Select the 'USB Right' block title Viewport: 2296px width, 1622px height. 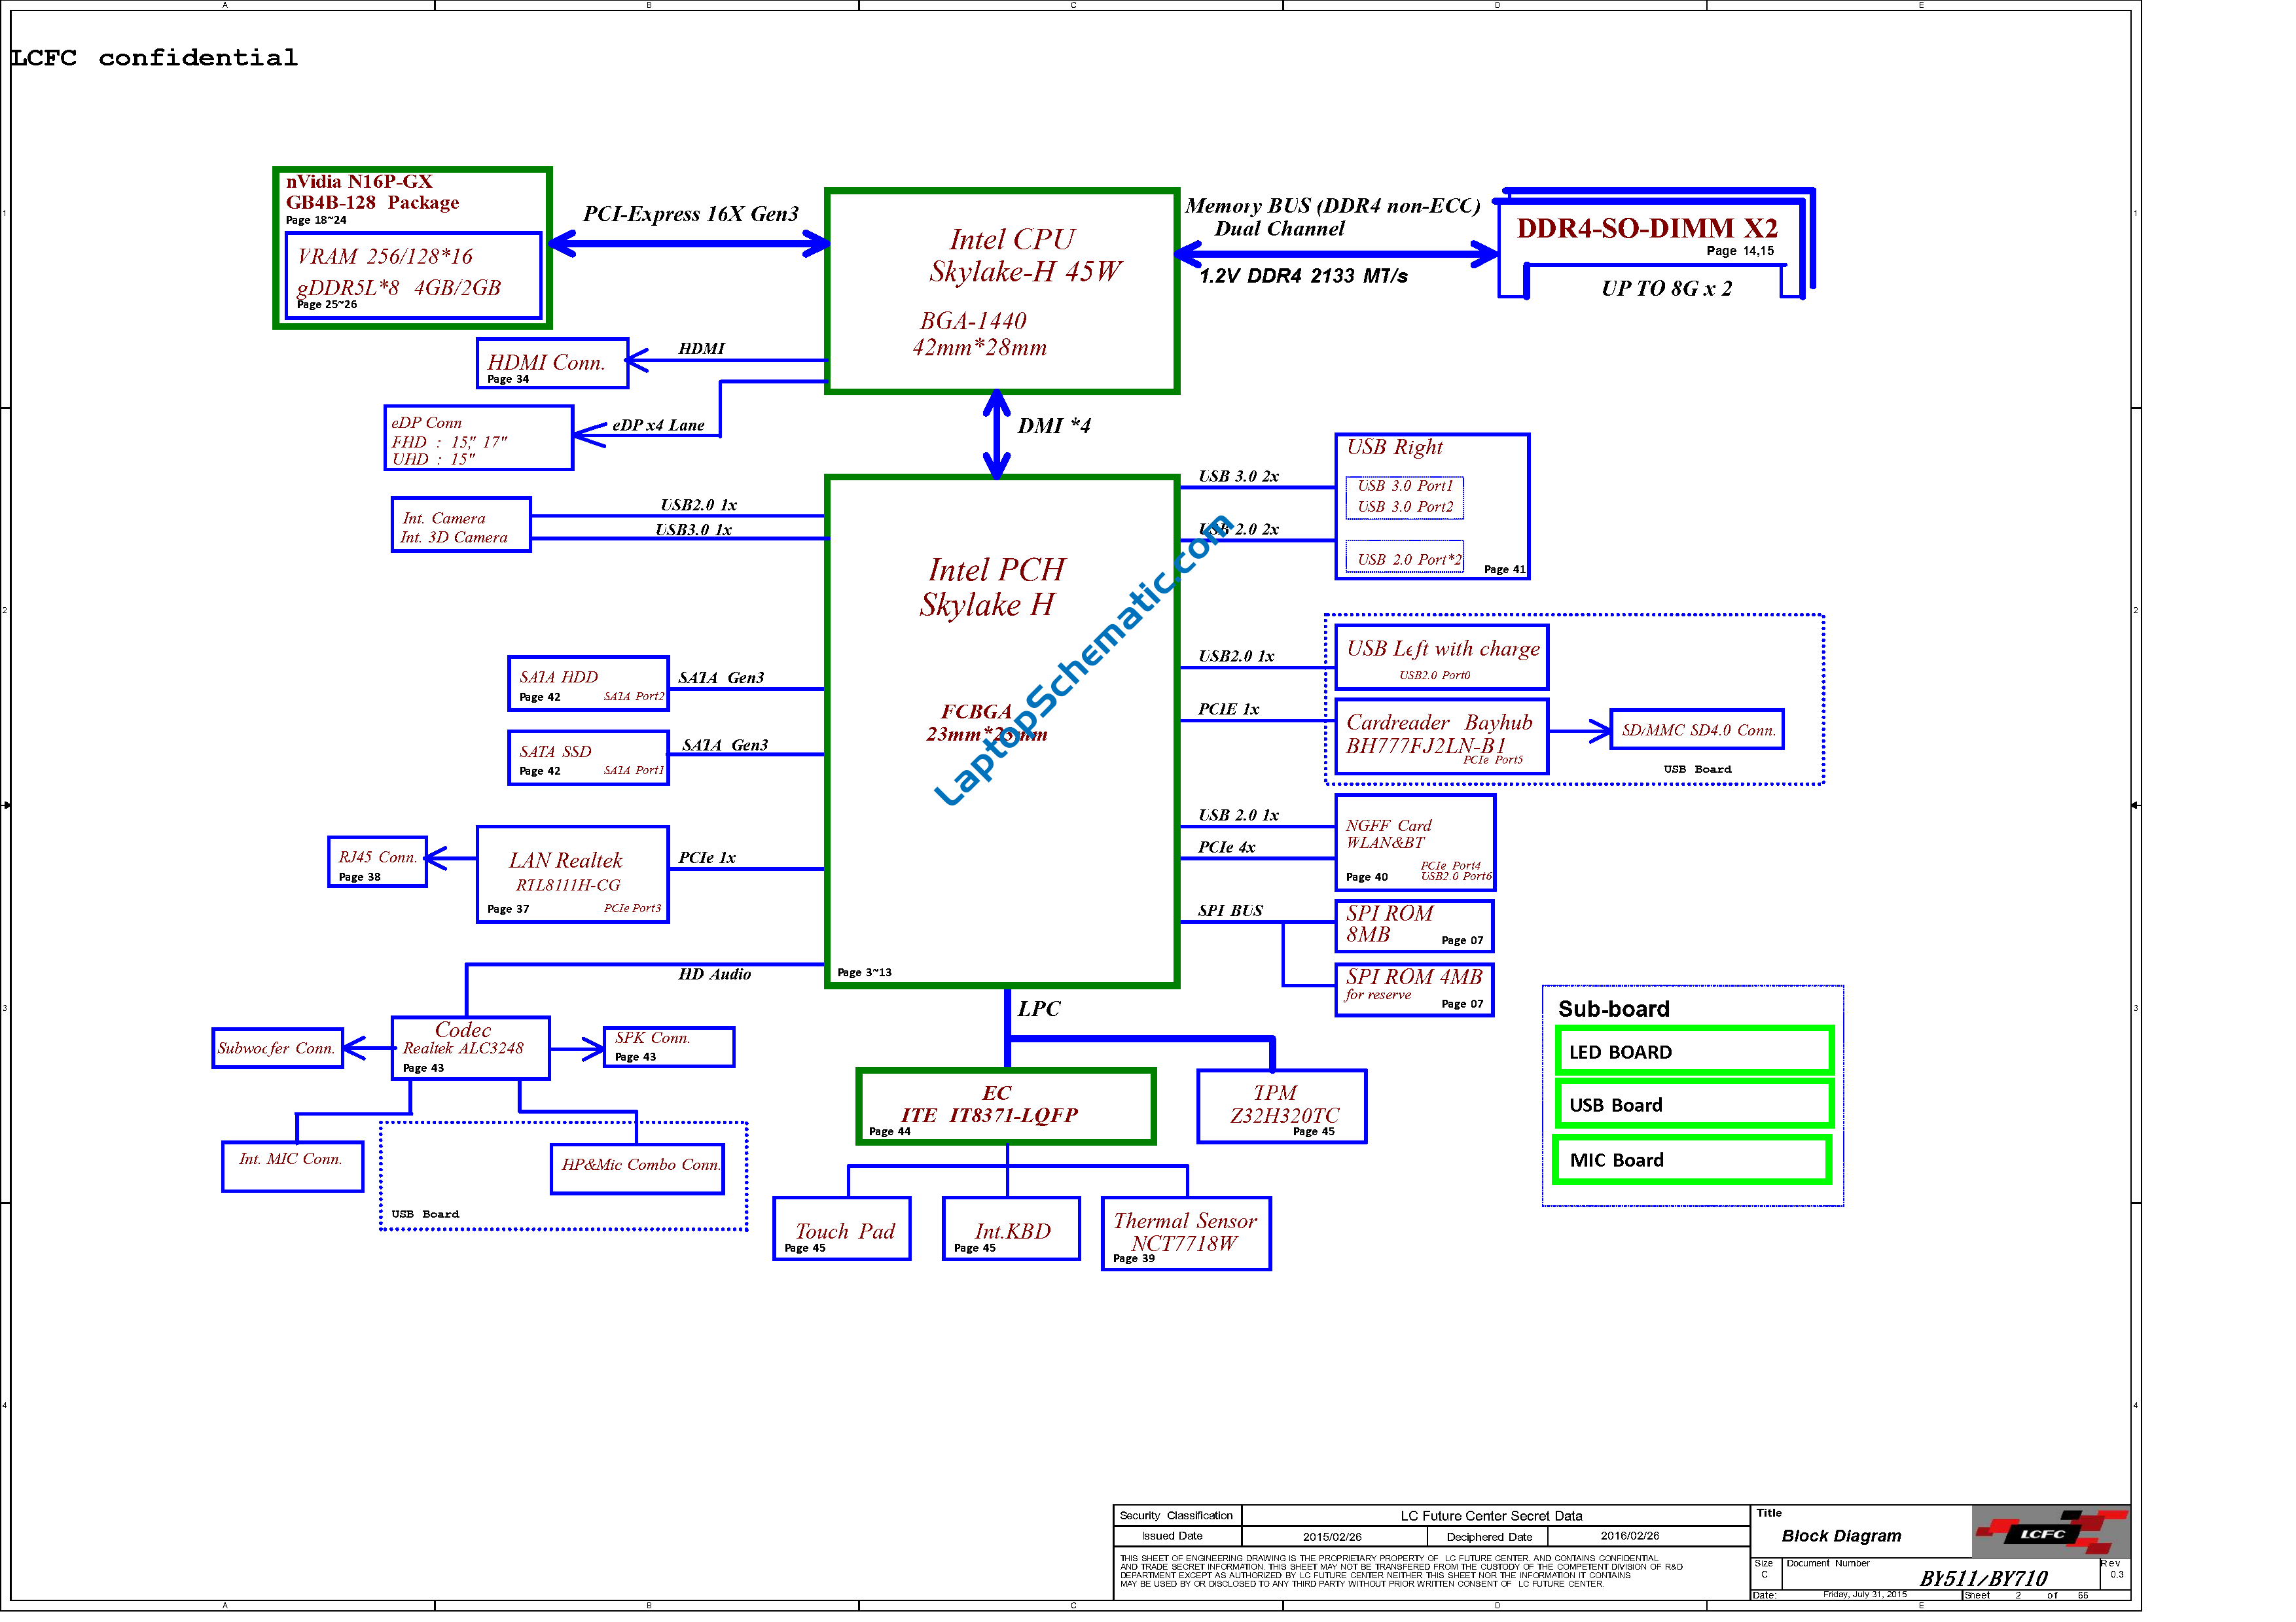click(1394, 448)
